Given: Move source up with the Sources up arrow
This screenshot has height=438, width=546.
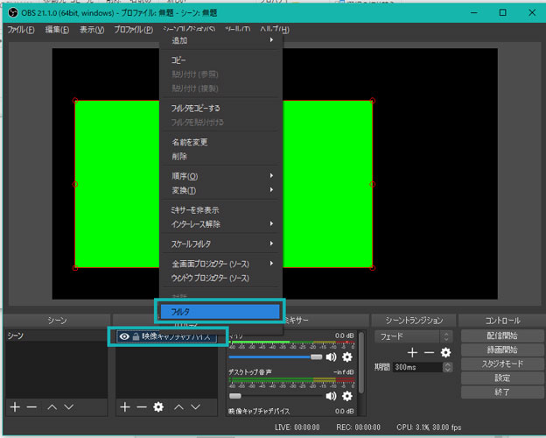Looking at the screenshot, I should 178,406.
